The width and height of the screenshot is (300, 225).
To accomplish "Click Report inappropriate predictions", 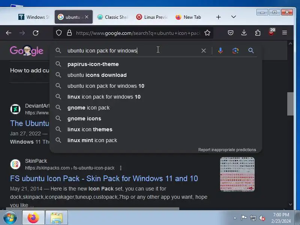I will (x=227, y=150).
